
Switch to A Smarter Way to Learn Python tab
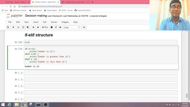click(x=75, y=2)
